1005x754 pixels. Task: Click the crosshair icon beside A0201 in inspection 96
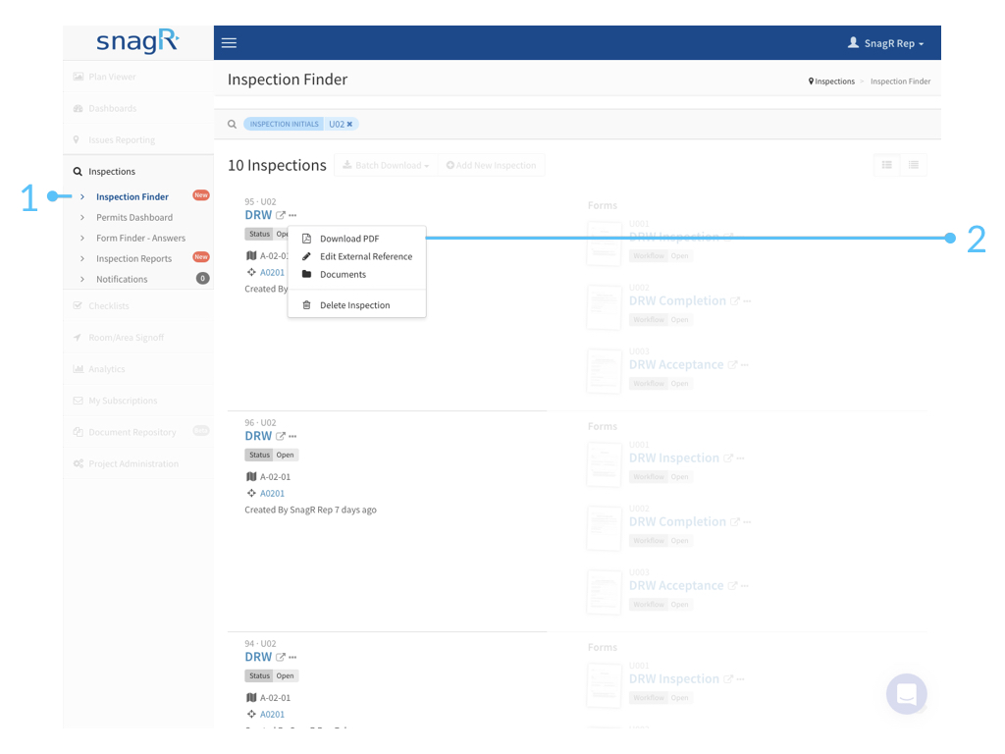pos(251,493)
